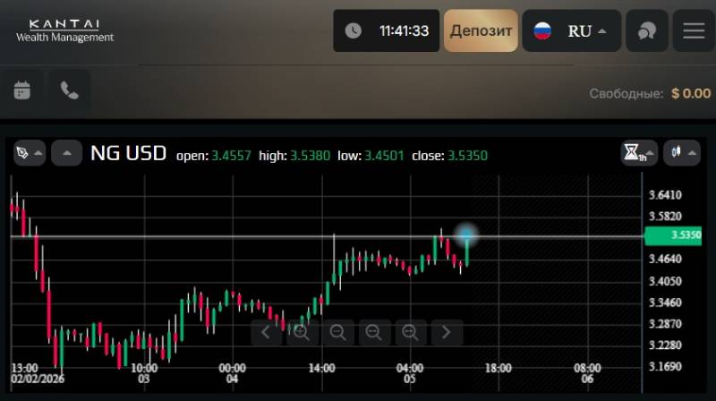Click the 3.5820 price axis label
Screen dimensions: 716x401
[665, 216]
